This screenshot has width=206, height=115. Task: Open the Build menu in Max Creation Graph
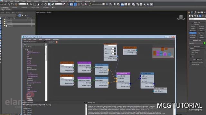pos(40,39)
